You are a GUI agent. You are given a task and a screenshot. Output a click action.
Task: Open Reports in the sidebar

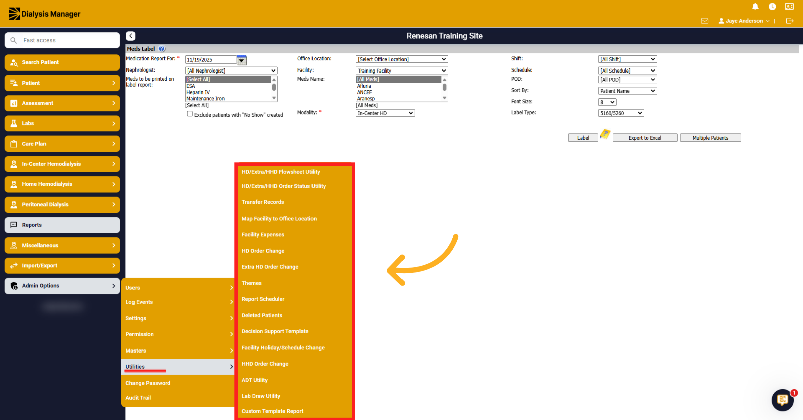pyautogui.click(x=62, y=225)
